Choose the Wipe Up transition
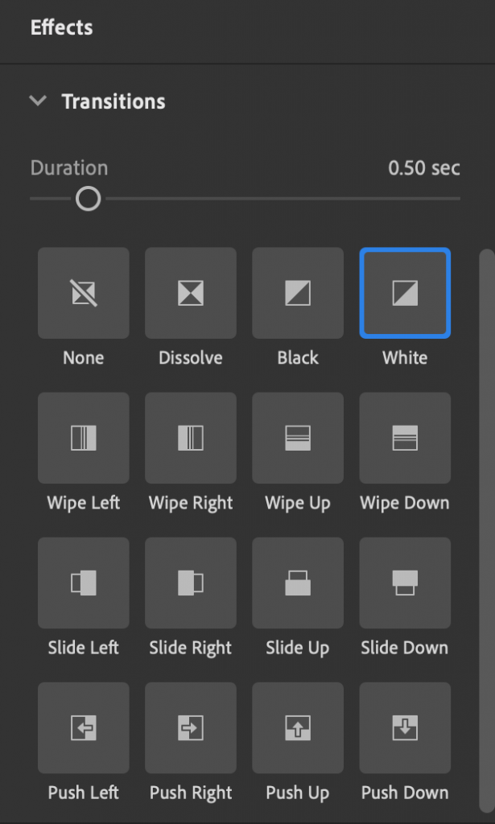 [298, 438]
